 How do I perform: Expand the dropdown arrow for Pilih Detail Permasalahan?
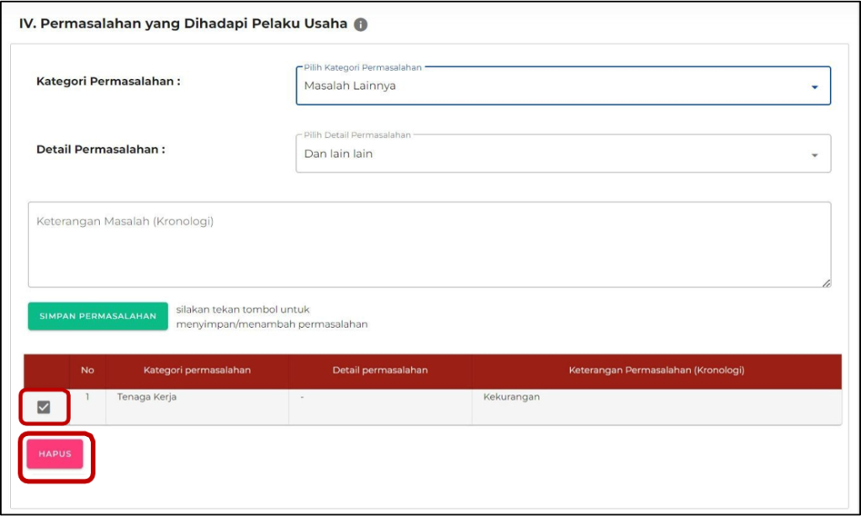(x=813, y=155)
